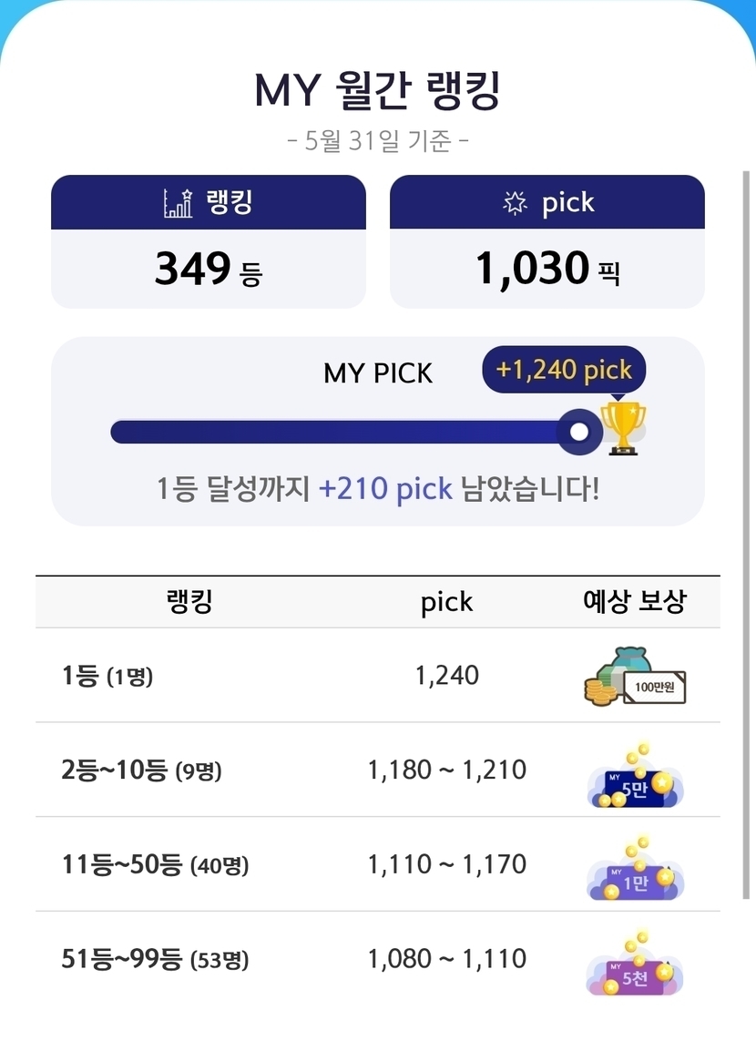Click the MY 5만 point reward icon
Viewport: 756px width, 1051px height.
click(x=636, y=776)
